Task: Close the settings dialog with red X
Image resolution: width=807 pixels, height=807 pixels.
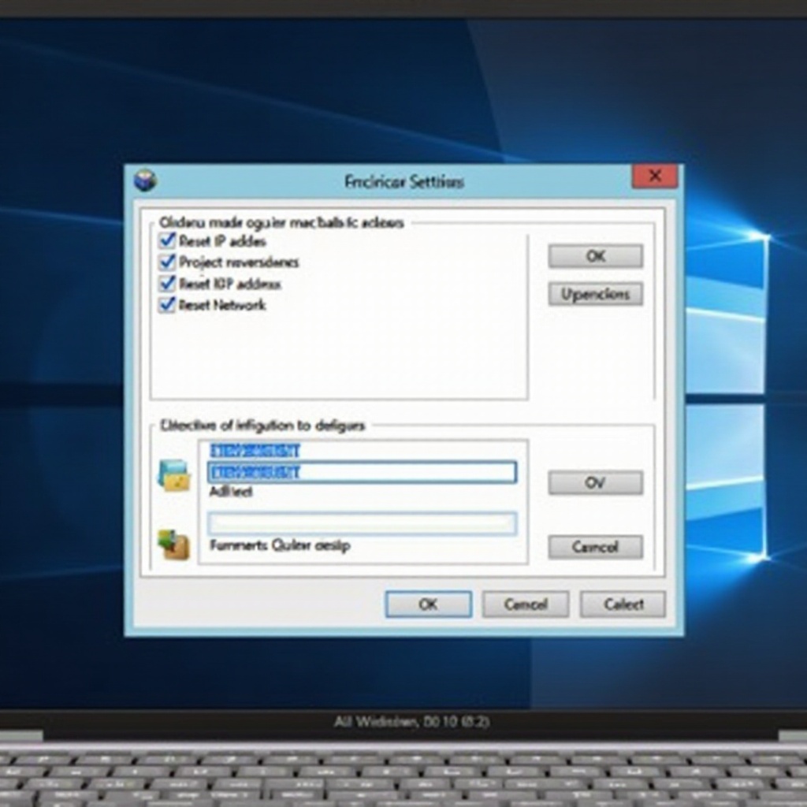Action: coord(655,176)
